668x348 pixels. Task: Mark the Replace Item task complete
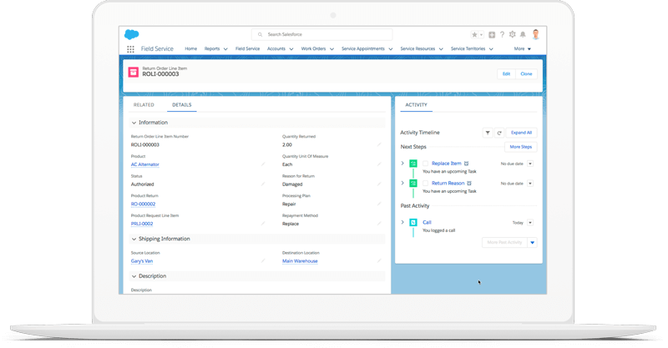point(425,164)
